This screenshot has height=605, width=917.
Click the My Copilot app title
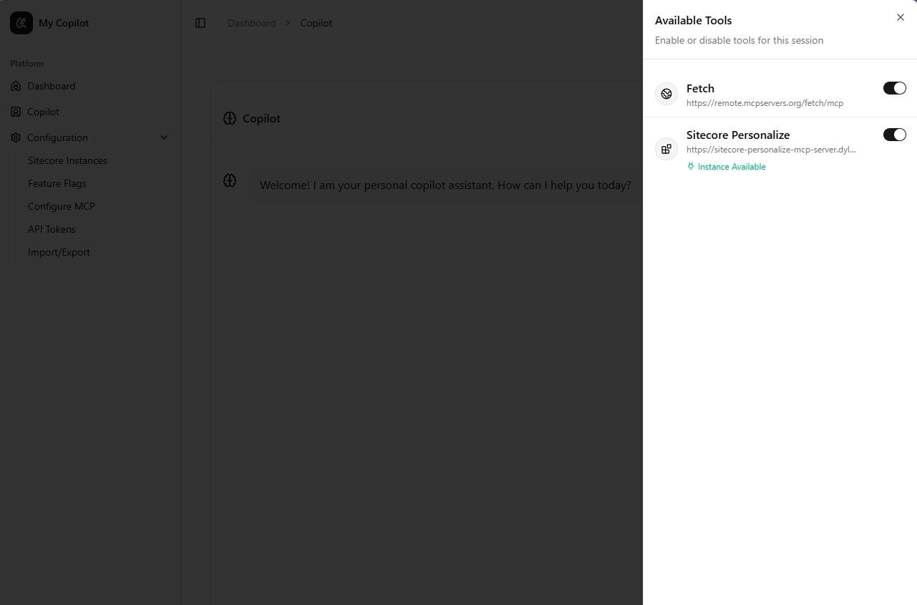click(64, 23)
